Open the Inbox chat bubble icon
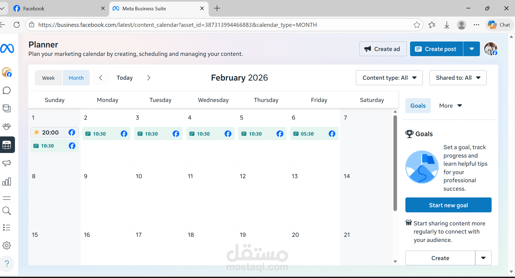515x278 pixels. [x=7, y=90]
